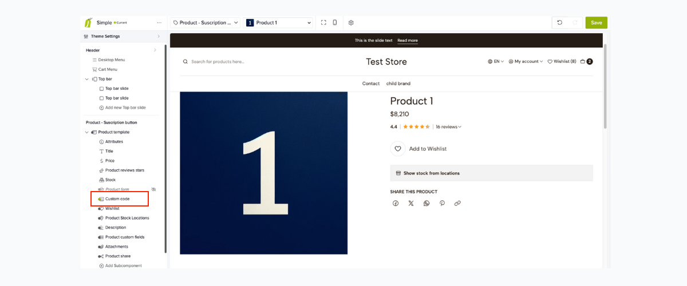Copy product link chain icon
687x286 pixels.
coord(457,203)
